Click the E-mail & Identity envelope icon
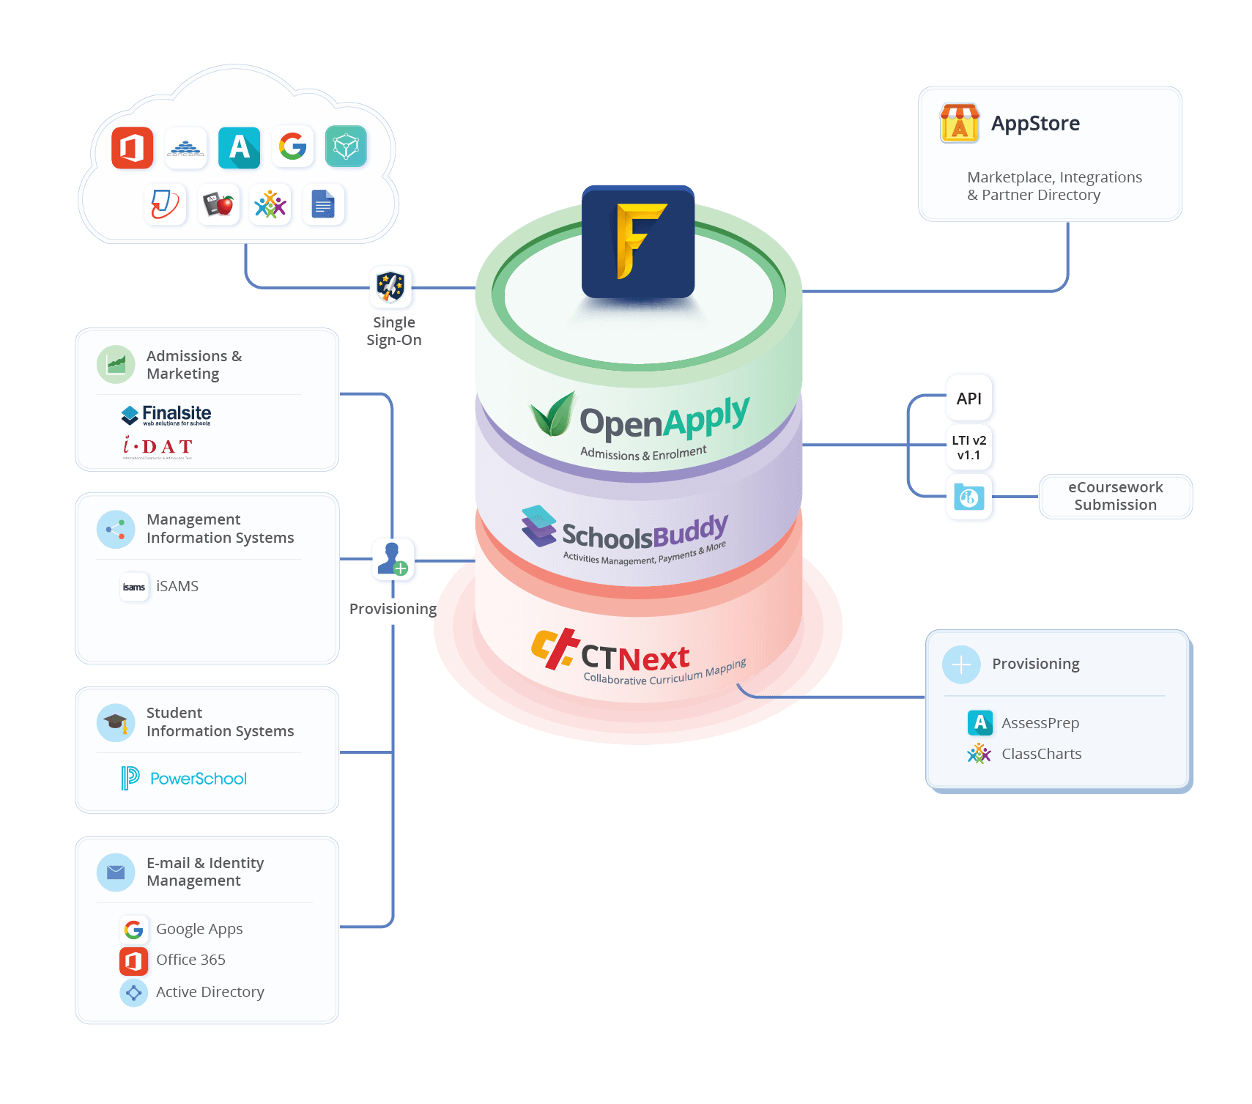 pyautogui.click(x=116, y=872)
